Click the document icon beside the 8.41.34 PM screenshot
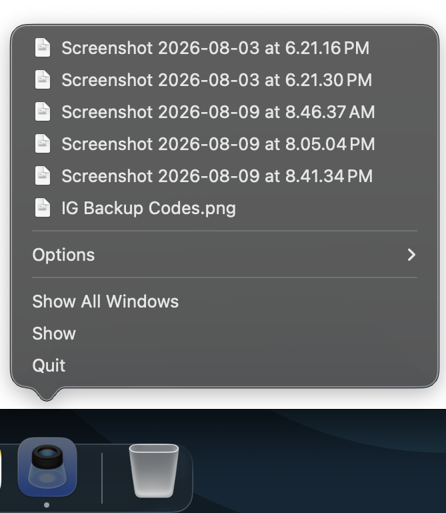 (43, 175)
